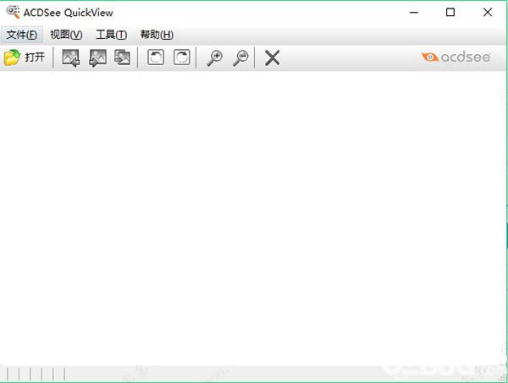Minimize the ACDSee QuickView window
This screenshot has width=508, height=383.
414,13
